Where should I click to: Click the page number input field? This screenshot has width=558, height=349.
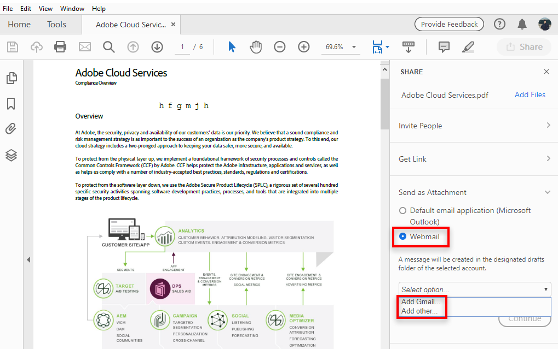[182, 47]
